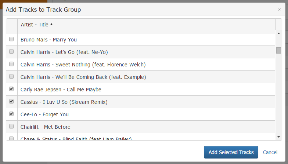Select Calvin Harris - Let's Go checkbox

pos(11,51)
